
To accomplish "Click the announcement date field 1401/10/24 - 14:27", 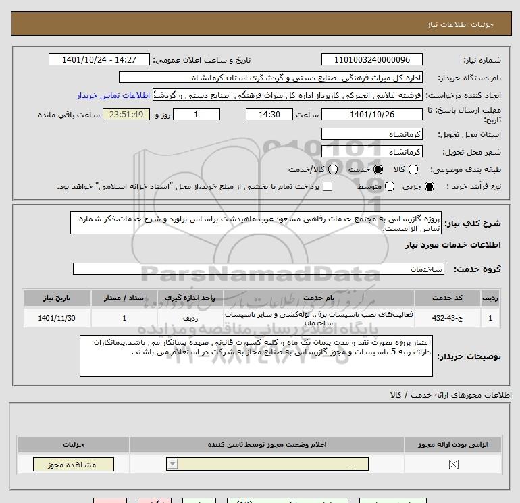I will coord(99,59).
